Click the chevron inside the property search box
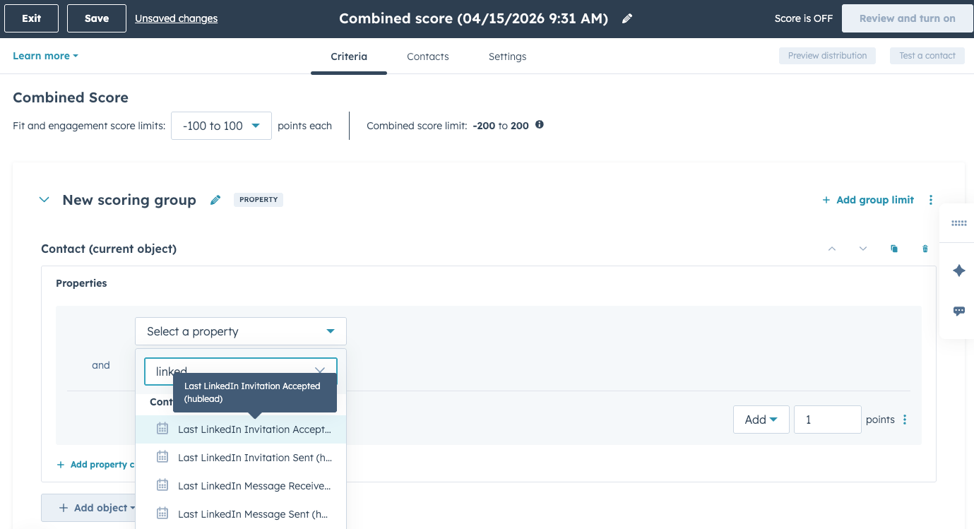 (x=320, y=371)
